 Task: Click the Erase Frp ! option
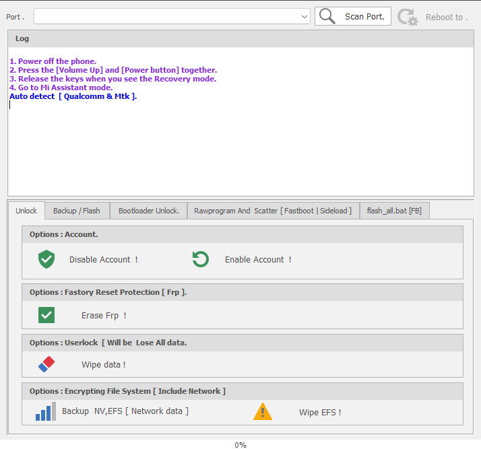coord(104,315)
